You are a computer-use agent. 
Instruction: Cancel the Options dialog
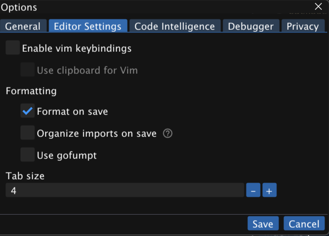click(x=304, y=224)
